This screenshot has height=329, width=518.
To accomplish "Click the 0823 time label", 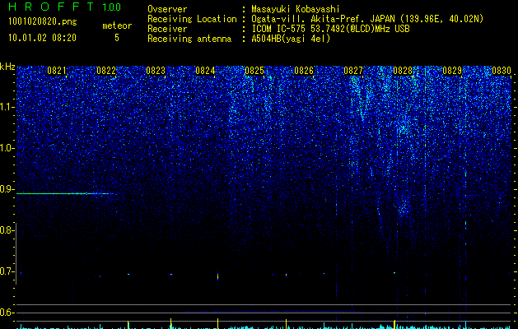I will click(156, 70).
